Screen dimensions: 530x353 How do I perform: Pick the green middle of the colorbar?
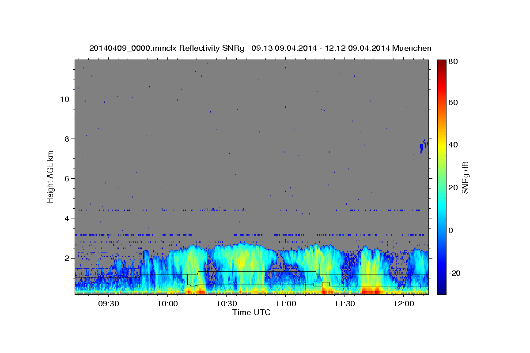[x=441, y=176]
